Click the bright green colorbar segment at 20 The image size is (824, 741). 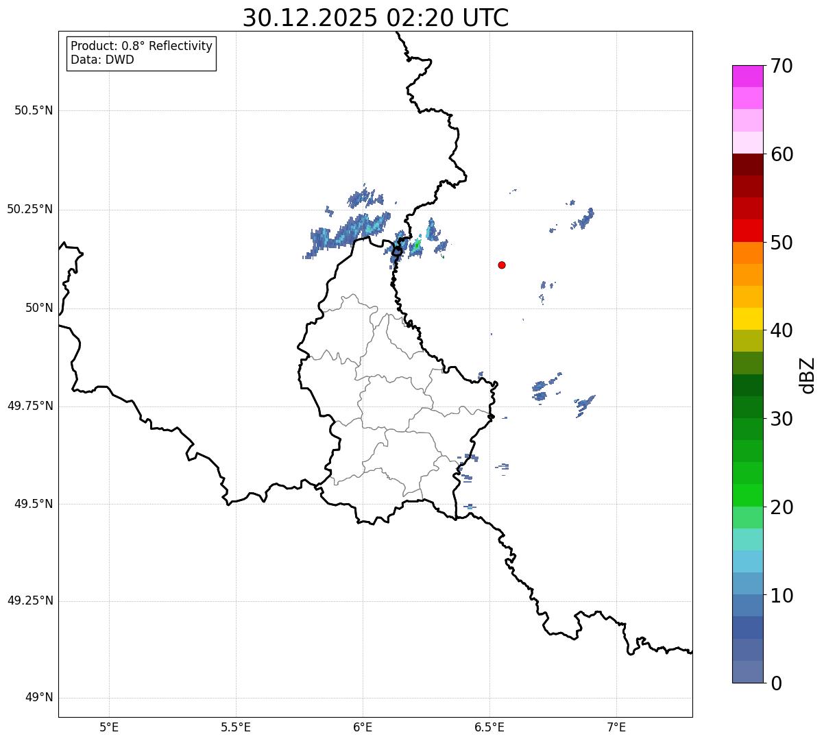(x=747, y=496)
